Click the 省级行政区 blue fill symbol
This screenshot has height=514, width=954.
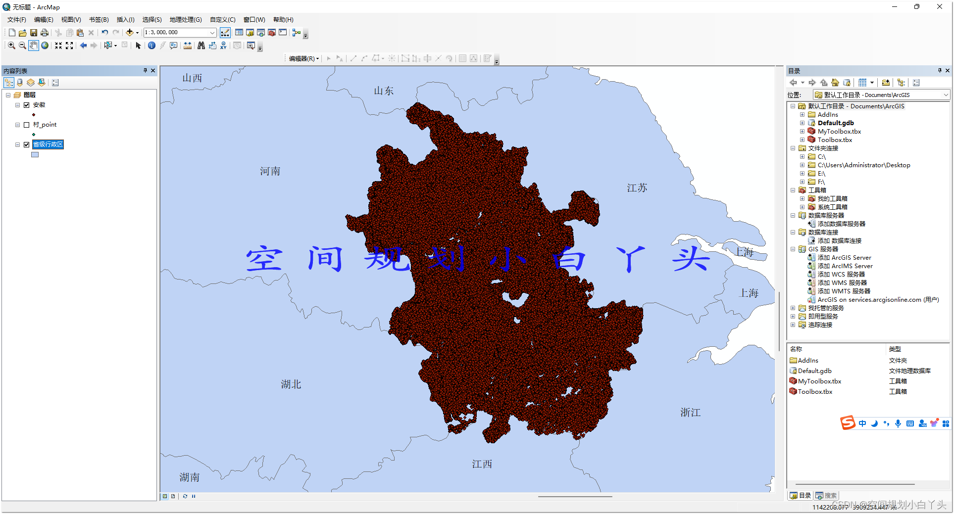point(35,155)
